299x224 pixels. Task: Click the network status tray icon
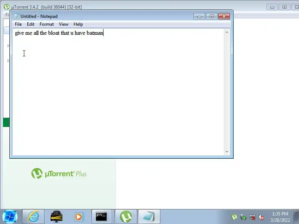(252, 217)
